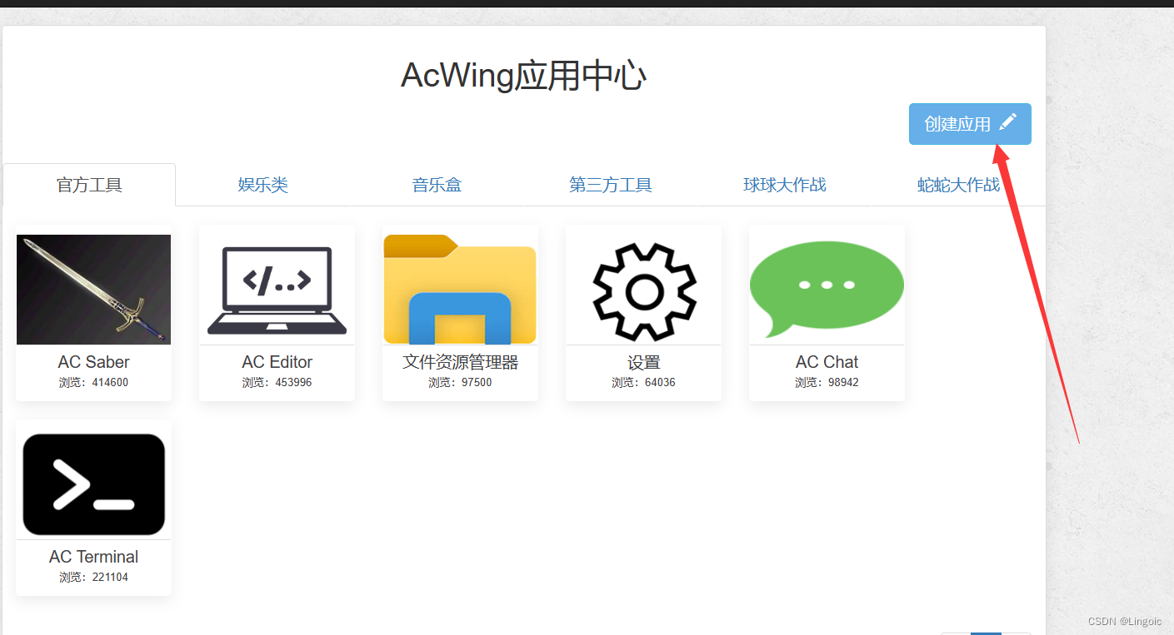Screen dimensions: 1174x635
Task: Open the 设置 gear icon
Action: point(643,289)
